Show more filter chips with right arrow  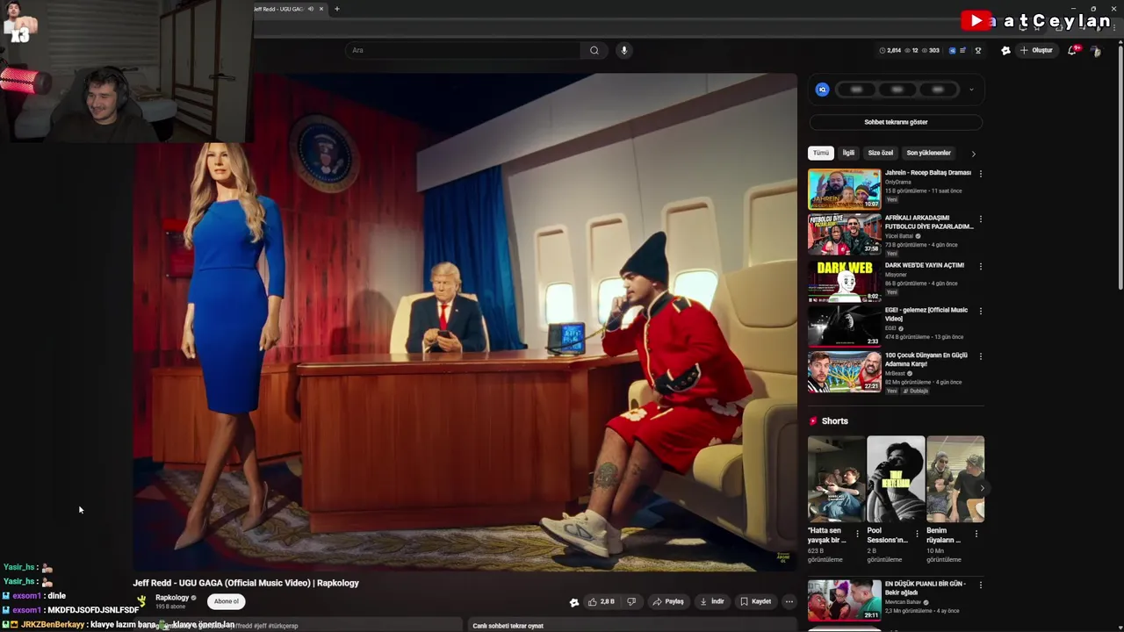click(973, 154)
